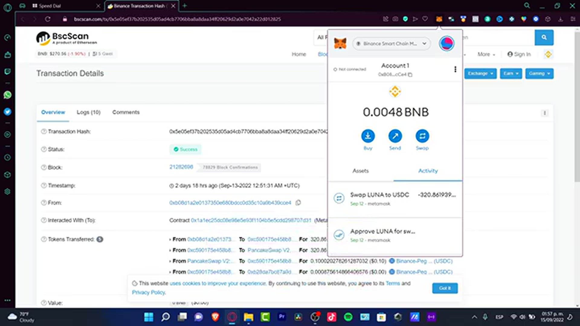This screenshot has height=326, width=580.
Task: Open the Terms link in cookie notice
Action: (392, 283)
